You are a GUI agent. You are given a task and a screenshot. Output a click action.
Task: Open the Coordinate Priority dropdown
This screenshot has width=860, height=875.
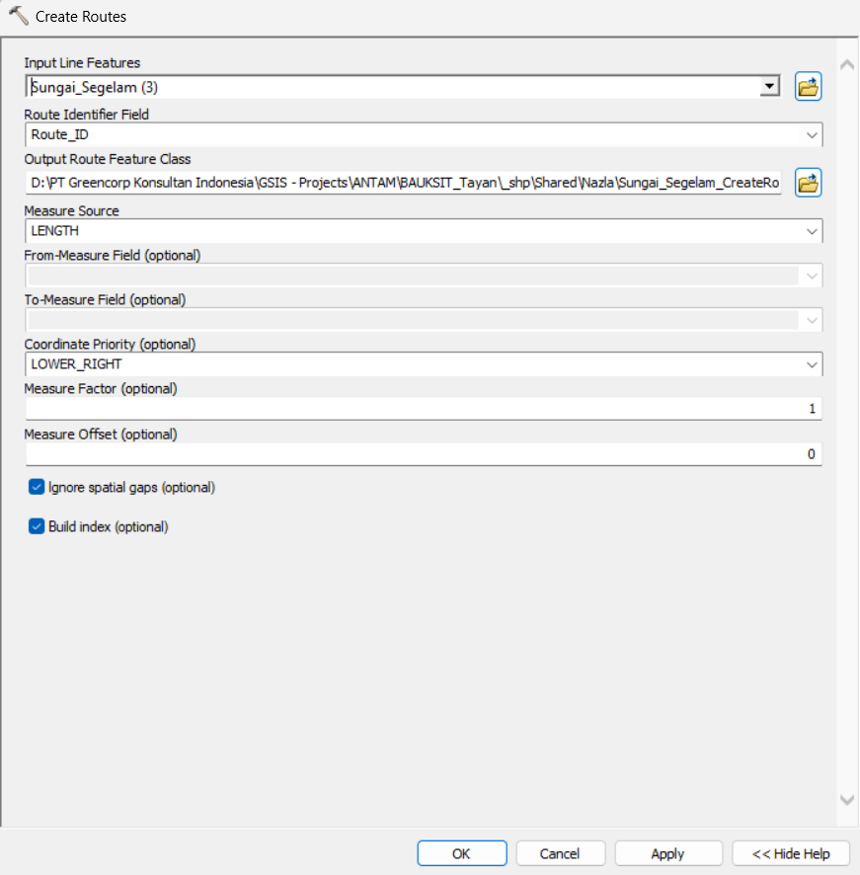point(812,364)
